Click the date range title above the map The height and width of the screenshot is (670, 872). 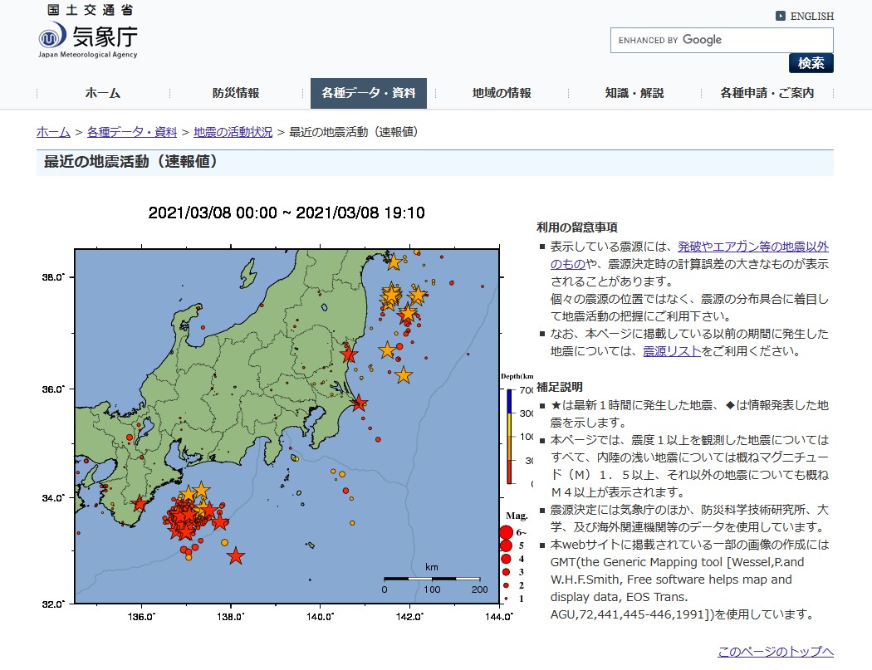[287, 213]
